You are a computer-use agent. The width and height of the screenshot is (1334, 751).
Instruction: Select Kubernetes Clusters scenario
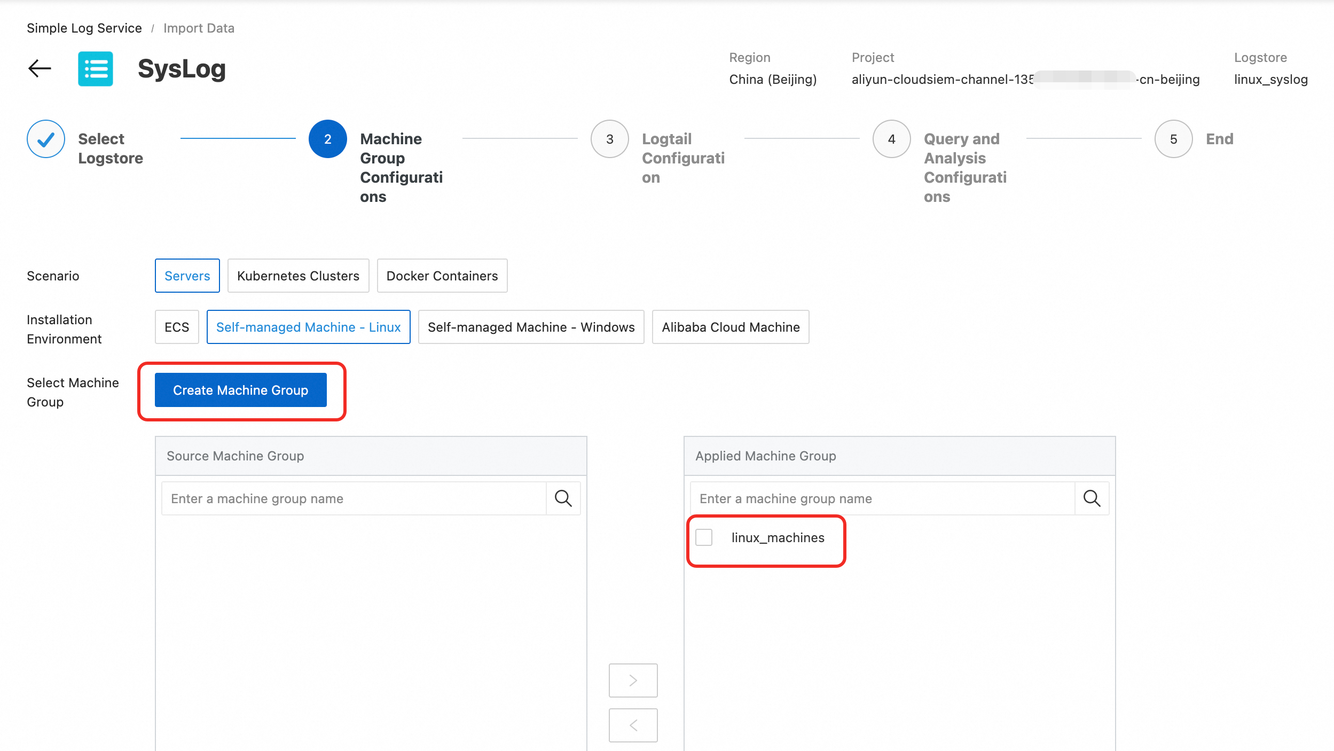point(299,276)
